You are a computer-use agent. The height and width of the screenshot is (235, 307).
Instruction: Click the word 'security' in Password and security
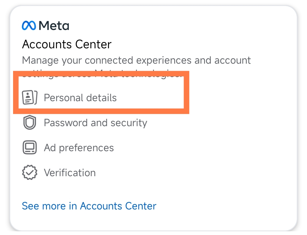(x=129, y=123)
